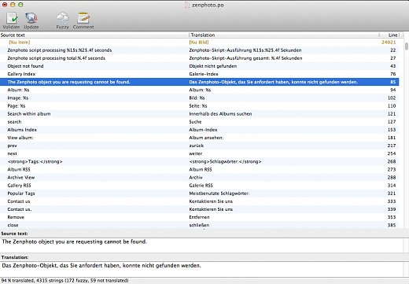
Task: Select row 'Zenphoto script processing total:%.4f seconds'
Action: (200, 58)
